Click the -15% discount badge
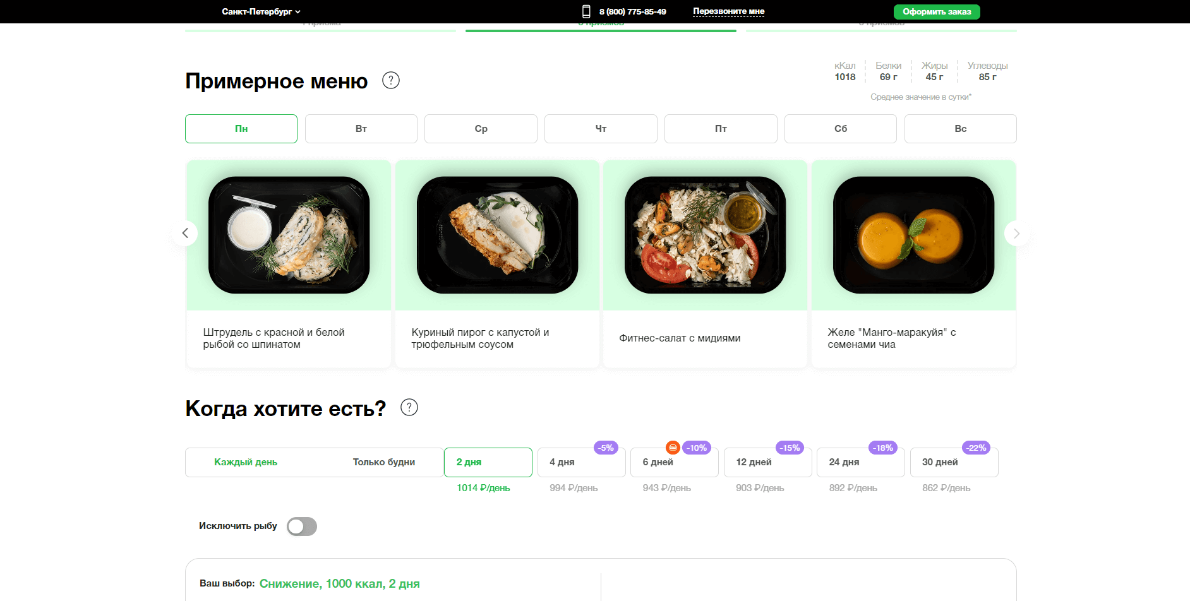The width and height of the screenshot is (1190, 601). click(x=790, y=448)
